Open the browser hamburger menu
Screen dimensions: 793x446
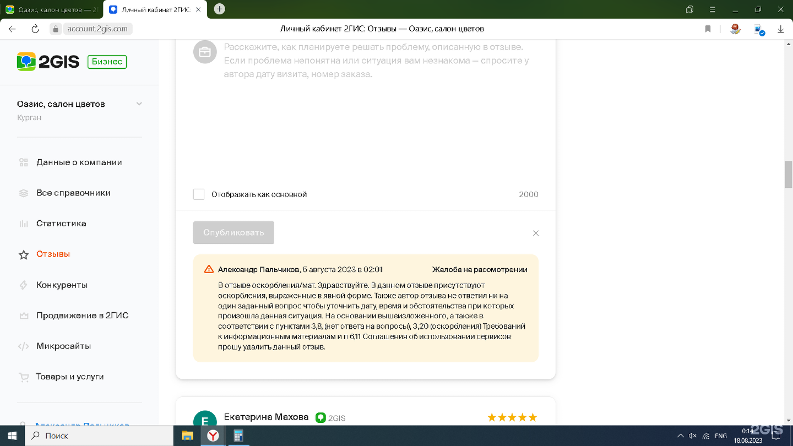coord(712,9)
